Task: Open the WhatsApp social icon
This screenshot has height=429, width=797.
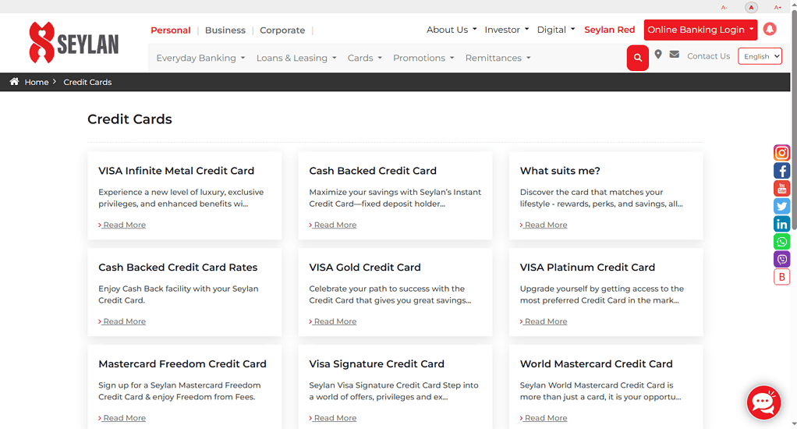Action: point(781,242)
